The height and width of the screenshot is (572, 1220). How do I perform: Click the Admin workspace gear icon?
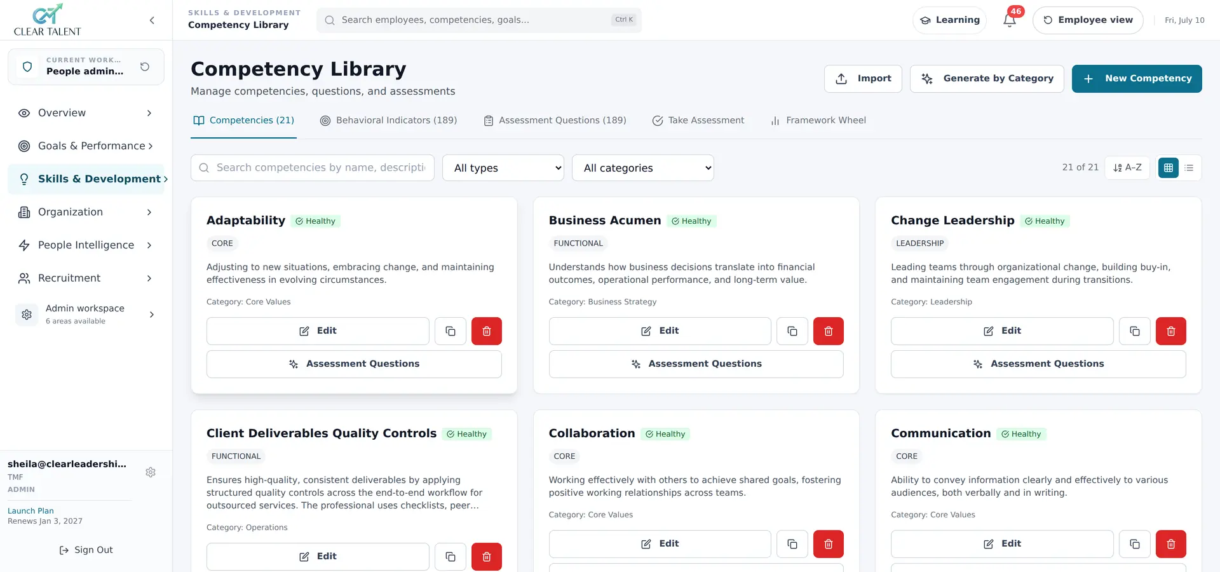[x=27, y=315]
